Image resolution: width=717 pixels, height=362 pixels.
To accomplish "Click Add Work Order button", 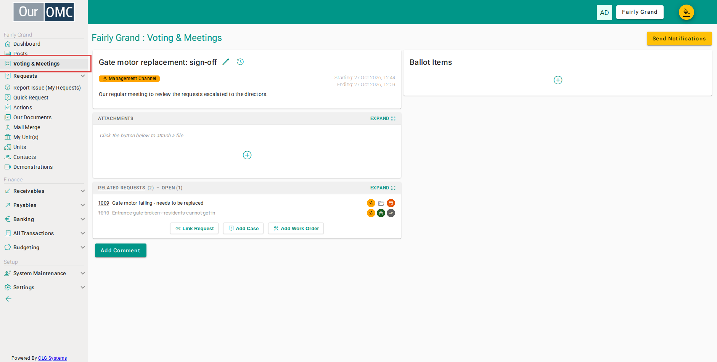I will [x=296, y=228].
